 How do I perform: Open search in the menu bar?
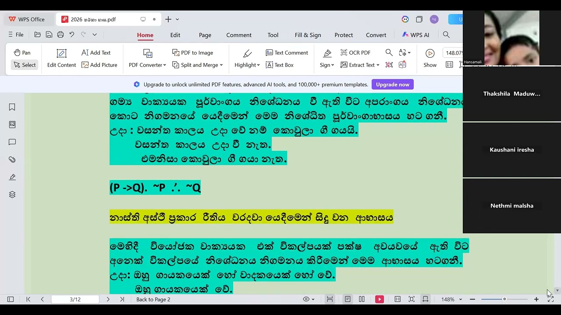click(446, 35)
